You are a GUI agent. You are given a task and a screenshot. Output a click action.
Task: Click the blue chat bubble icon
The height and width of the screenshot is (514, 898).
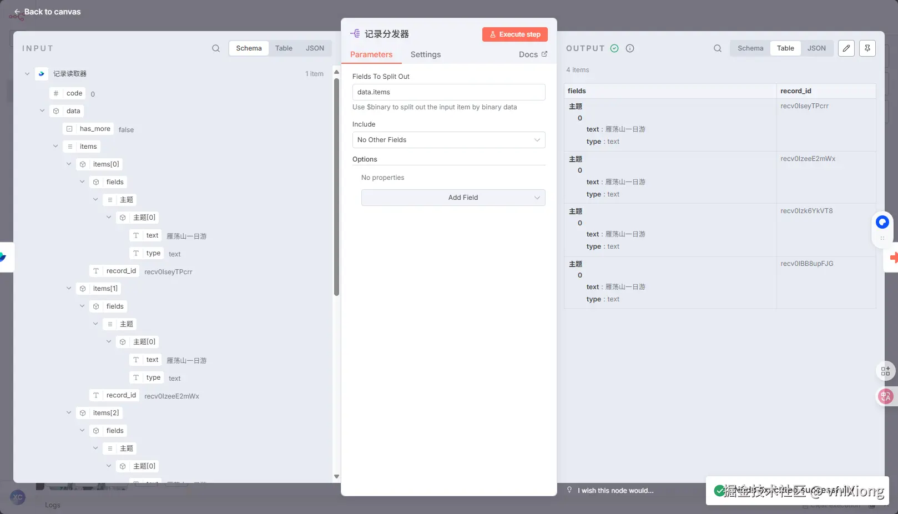click(882, 223)
